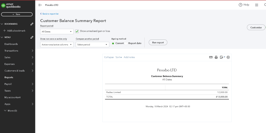Open the Radtac Limited customer row
The height and width of the screenshot is (133, 266).
[x=167, y=92]
